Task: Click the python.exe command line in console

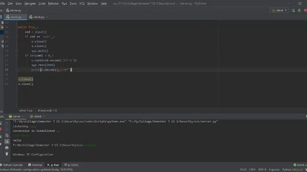Action: [115, 121]
